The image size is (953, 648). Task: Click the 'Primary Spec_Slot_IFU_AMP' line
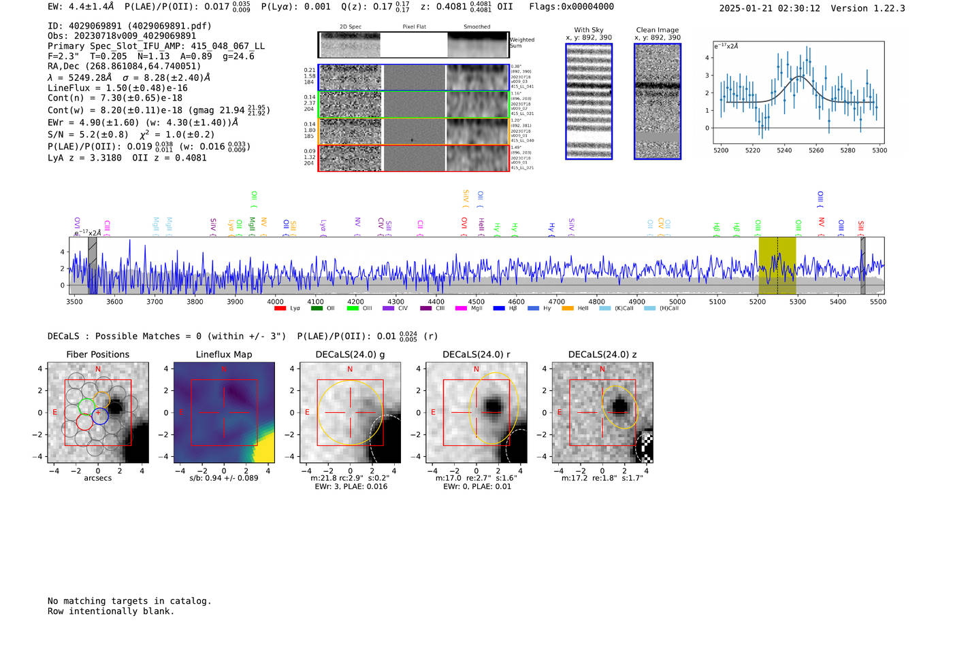pos(157,46)
